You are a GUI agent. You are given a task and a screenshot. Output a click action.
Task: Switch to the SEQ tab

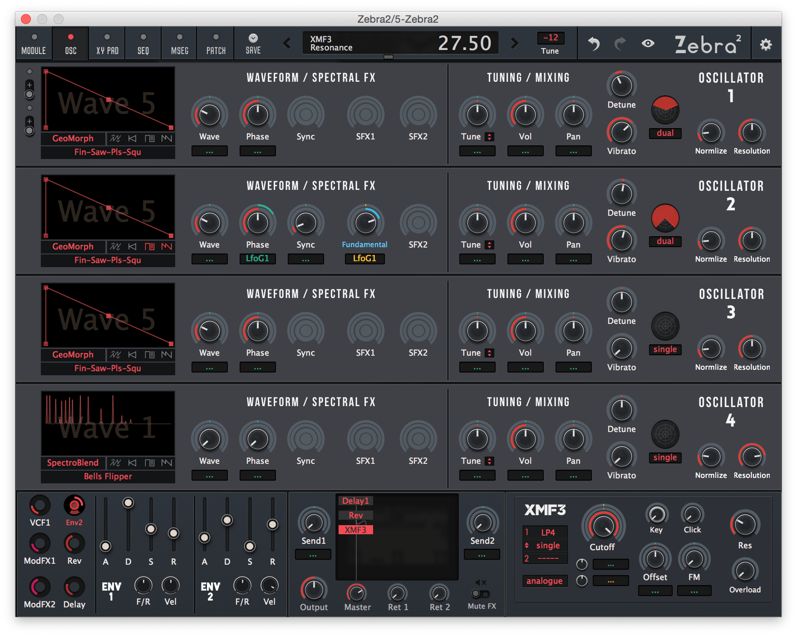143,44
